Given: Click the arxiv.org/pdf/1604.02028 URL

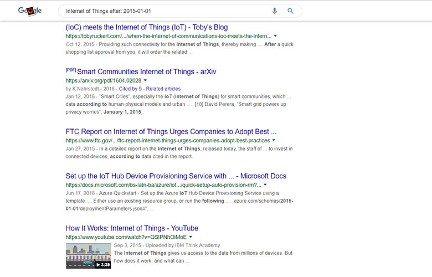Looking at the screenshot, I should tap(104, 80).
